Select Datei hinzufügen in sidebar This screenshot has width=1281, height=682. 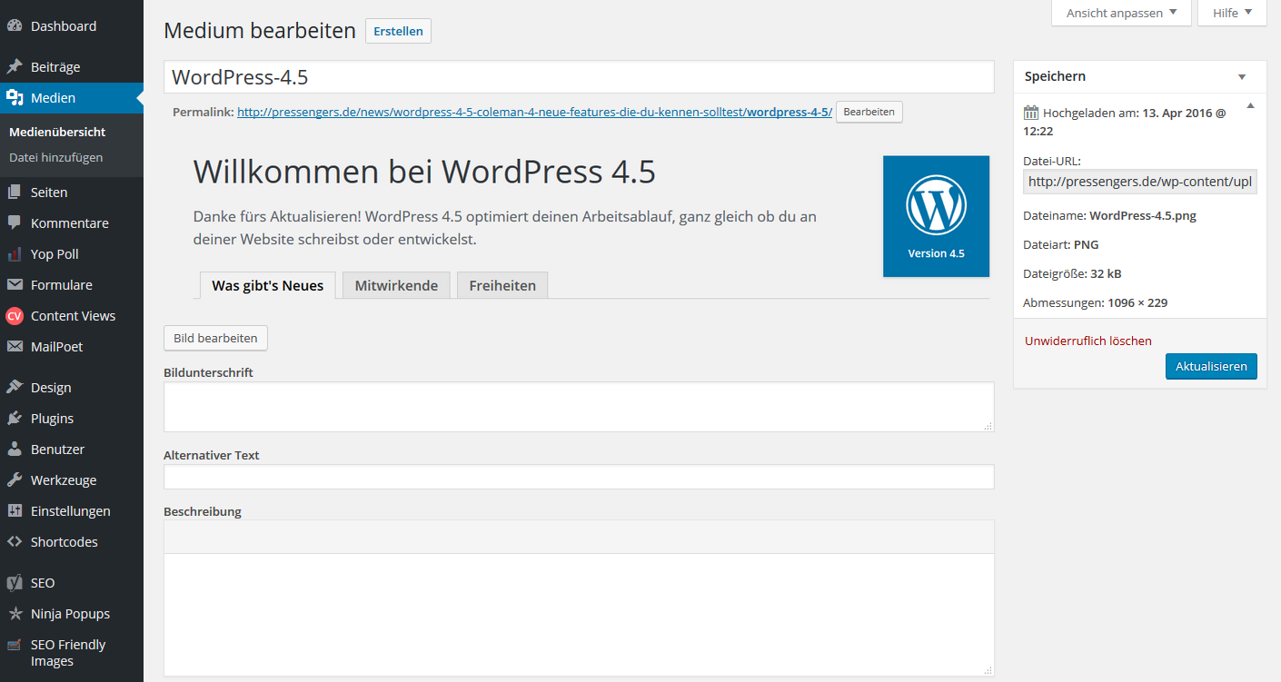coord(55,157)
